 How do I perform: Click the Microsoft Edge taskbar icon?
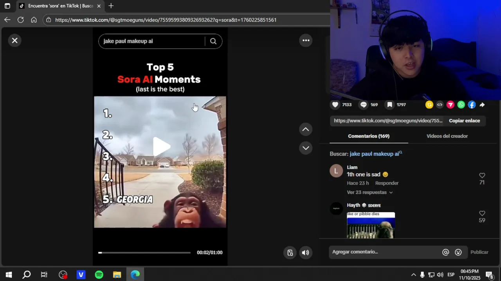pyautogui.click(x=135, y=275)
